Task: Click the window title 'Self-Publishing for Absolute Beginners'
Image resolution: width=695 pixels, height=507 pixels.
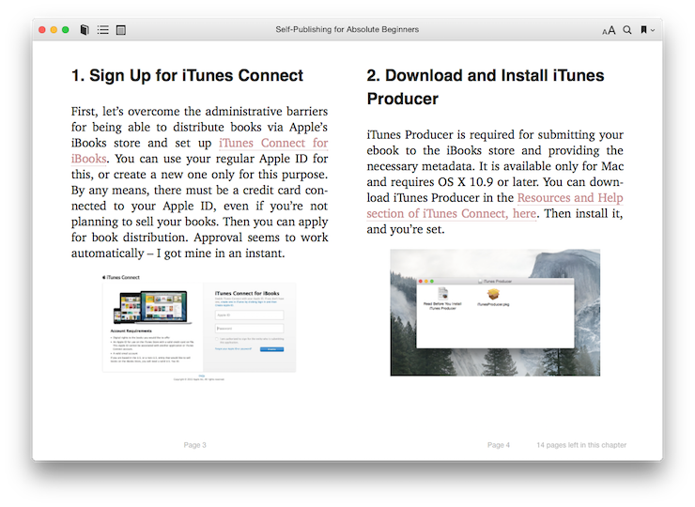Action: (x=347, y=29)
